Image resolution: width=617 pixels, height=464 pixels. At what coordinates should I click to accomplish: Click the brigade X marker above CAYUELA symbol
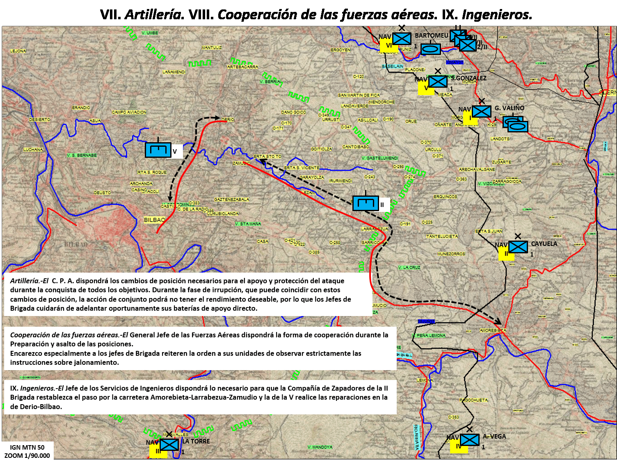[518, 236]
